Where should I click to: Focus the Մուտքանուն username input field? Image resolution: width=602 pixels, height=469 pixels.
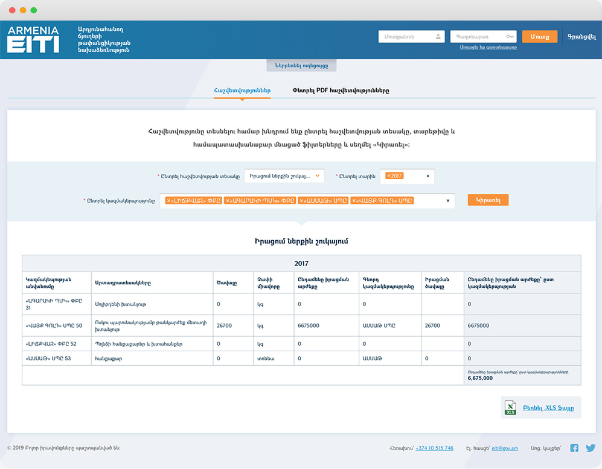[x=411, y=36]
